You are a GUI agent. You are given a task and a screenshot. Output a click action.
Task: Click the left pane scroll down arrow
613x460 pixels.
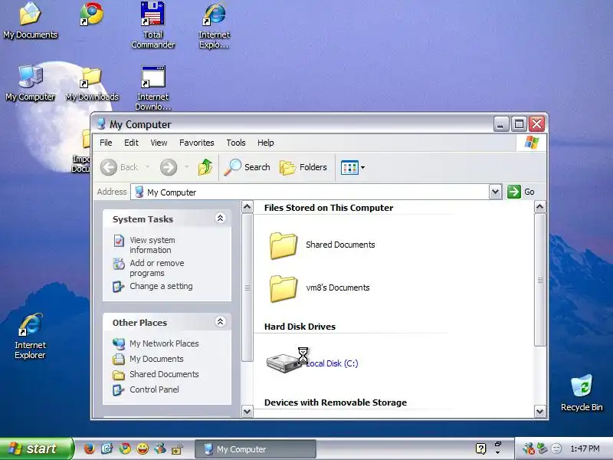247,411
